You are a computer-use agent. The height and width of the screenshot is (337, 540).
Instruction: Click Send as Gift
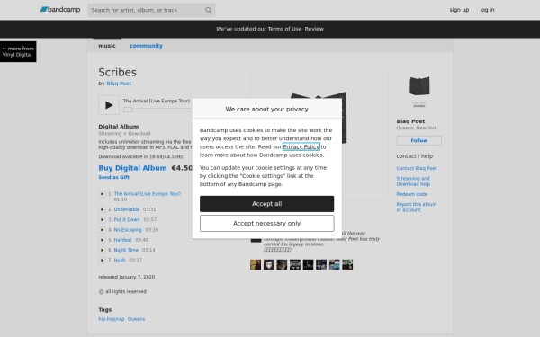click(114, 177)
